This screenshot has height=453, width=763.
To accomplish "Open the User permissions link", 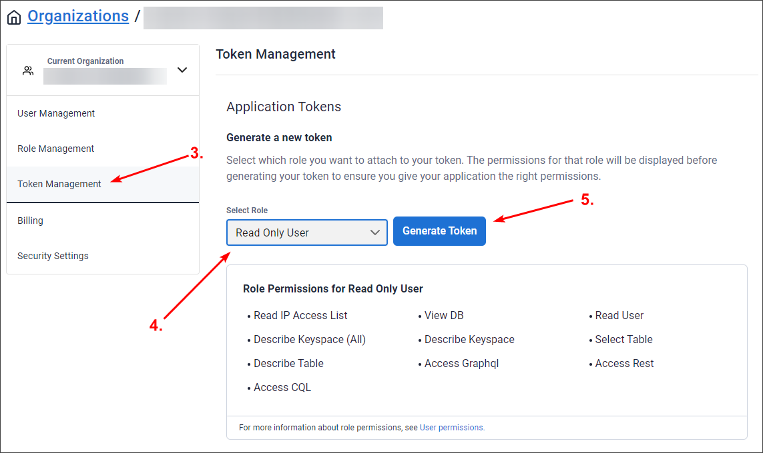I will tap(452, 427).
